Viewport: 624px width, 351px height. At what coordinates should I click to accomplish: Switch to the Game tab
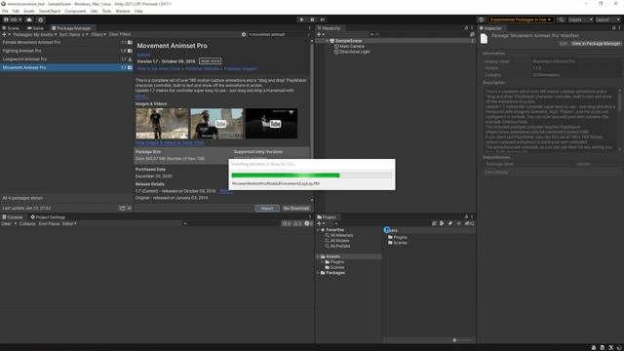coord(35,28)
